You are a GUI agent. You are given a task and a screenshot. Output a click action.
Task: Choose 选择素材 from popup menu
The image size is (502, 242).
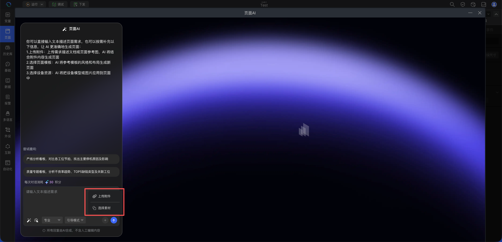[x=105, y=208]
